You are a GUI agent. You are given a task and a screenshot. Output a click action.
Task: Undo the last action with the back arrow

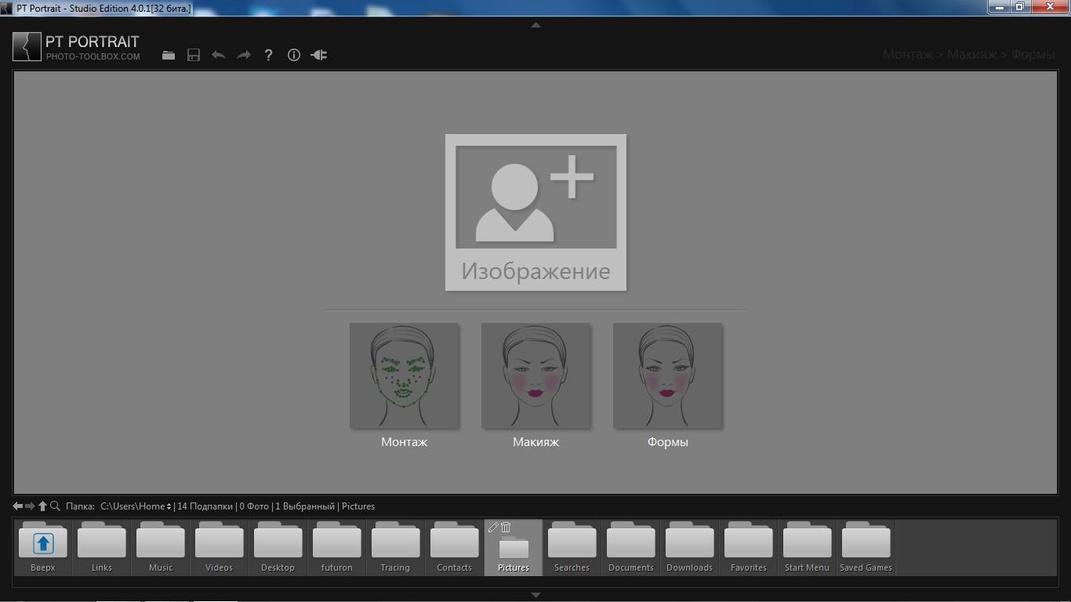pos(219,55)
